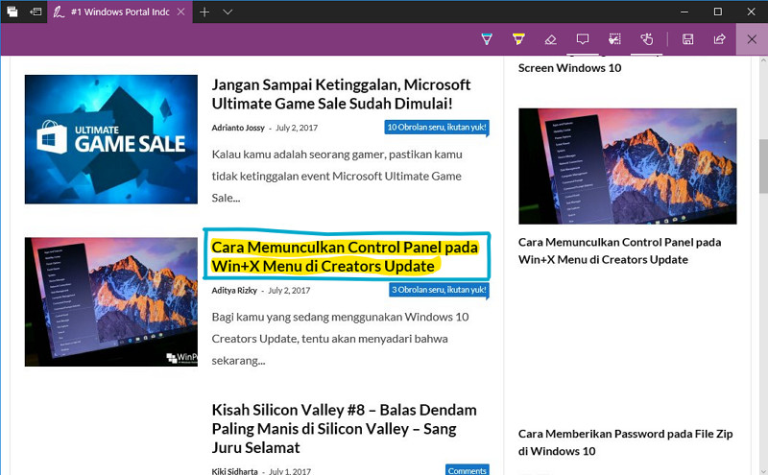The image size is (768, 475).
Task: Click the Game Sale excerpt text
Action: click(x=337, y=177)
